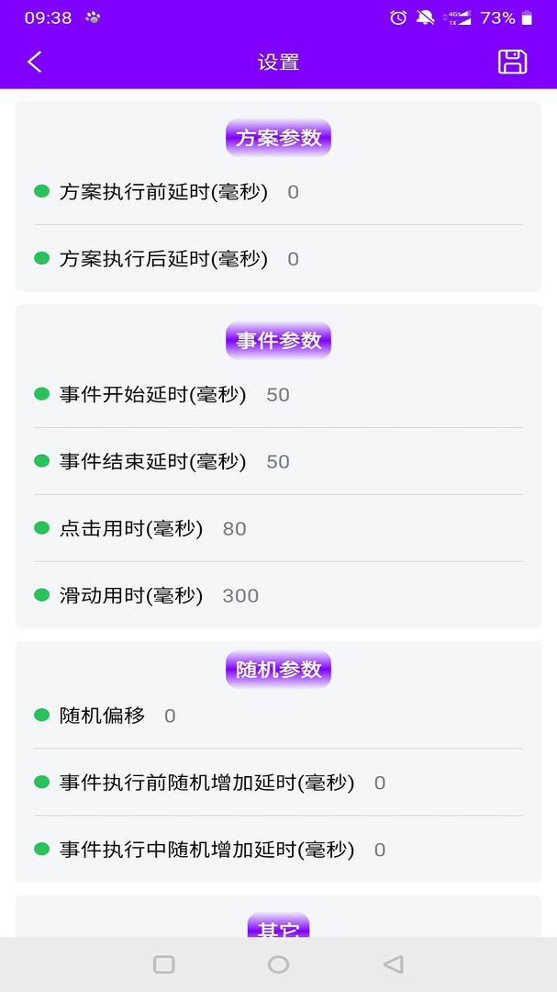This screenshot has height=992, width=557.
Task: Tap the battery status icon
Action: (527, 17)
